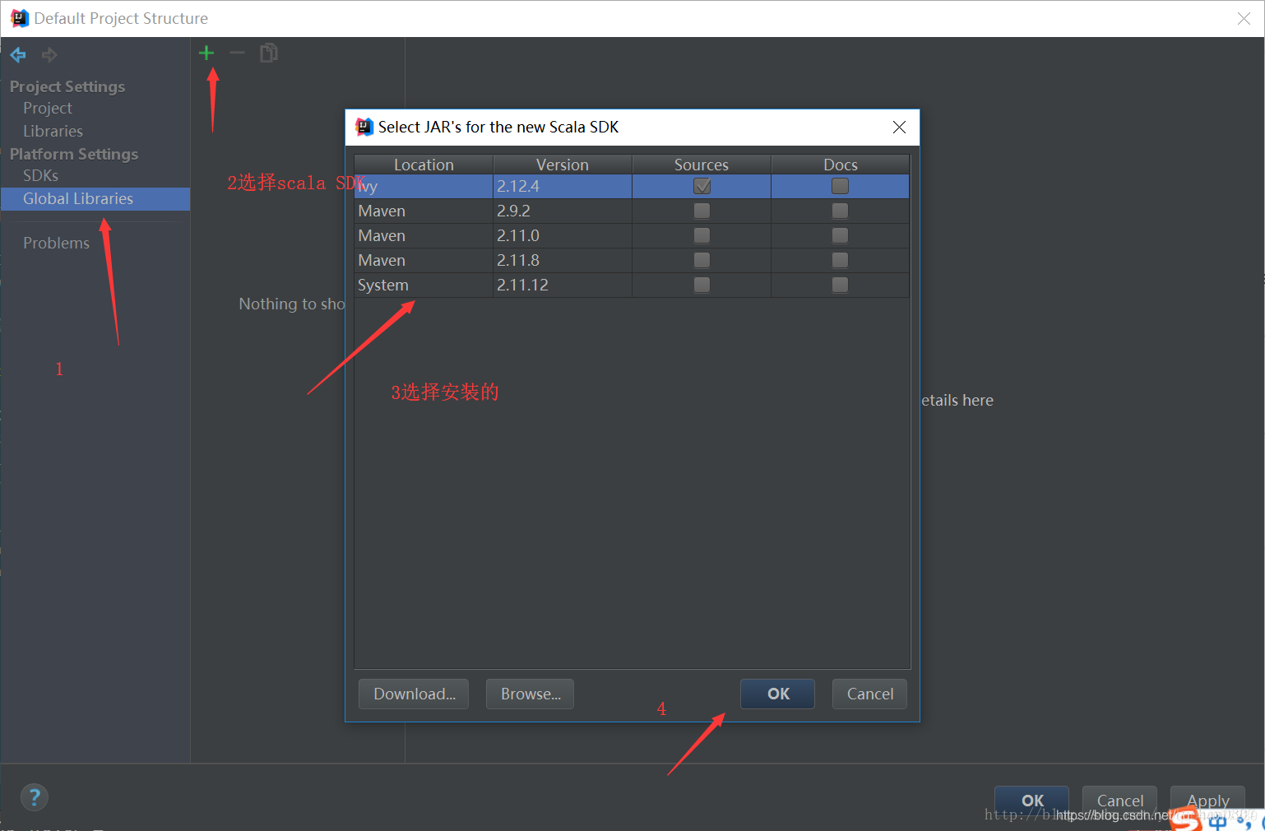The width and height of the screenshot is (1265, 831).
Task: Open the Problems section
Action: pos(56,243)
